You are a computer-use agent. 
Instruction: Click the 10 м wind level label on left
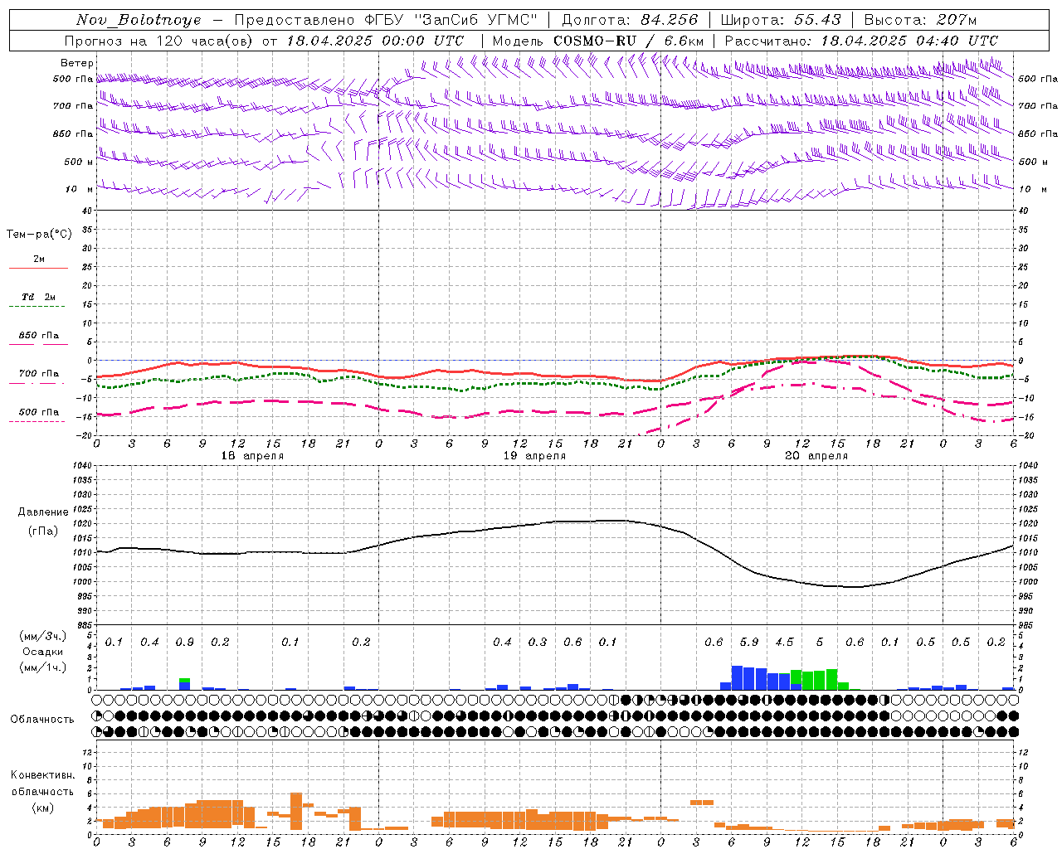[x=80, y=189]
